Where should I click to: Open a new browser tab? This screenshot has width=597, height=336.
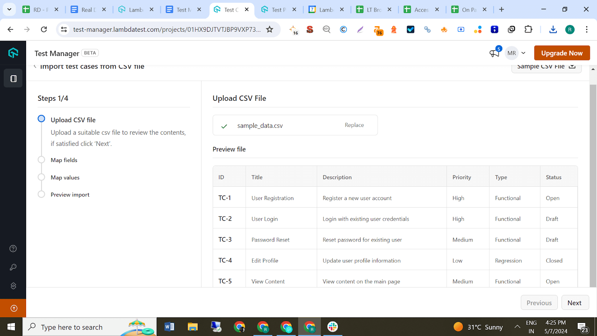(501, 10)
